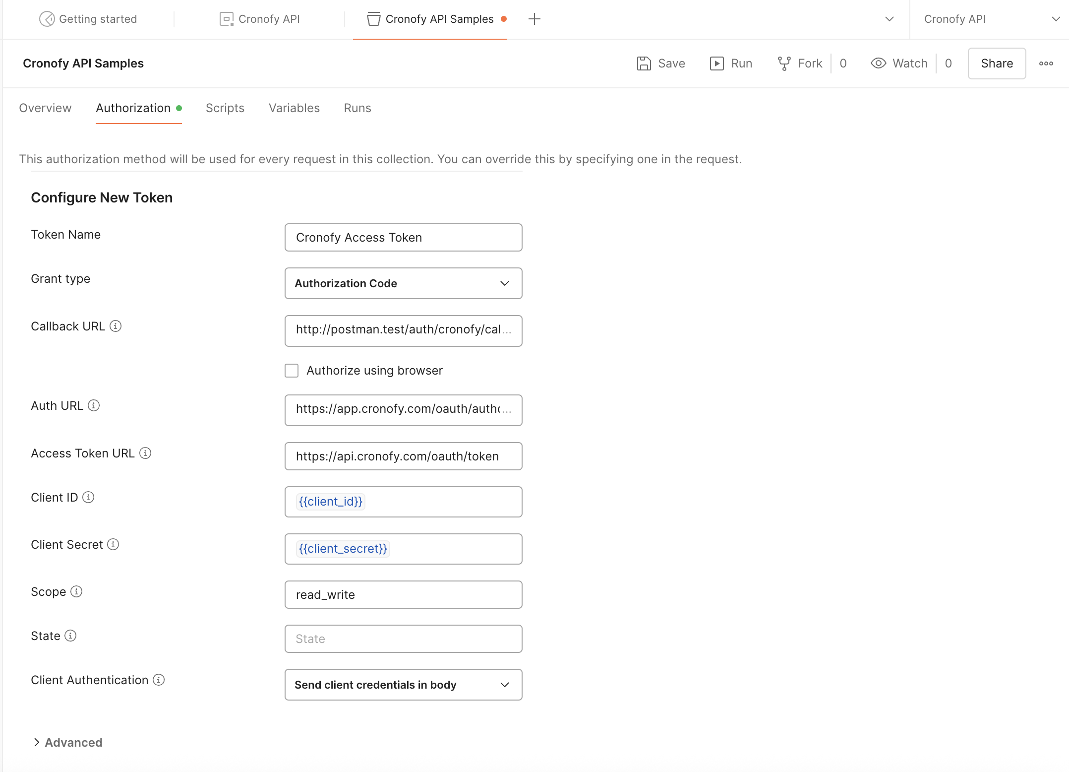This screenshot has height=772, width=1069.
Task: Select the Authorization tab
Action: [139, 108]
